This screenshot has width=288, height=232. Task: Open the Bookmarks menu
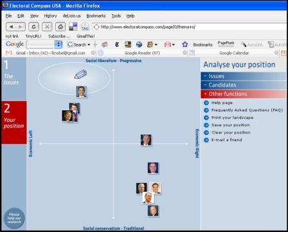pos(96,16)
